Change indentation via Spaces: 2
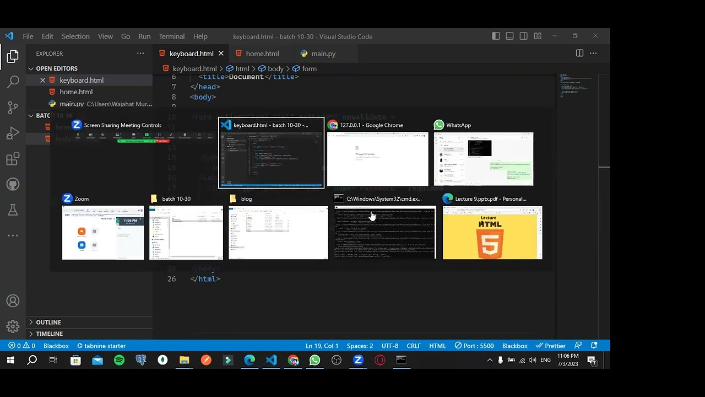Screen dimensions: 705x397 tap(360, 346)
